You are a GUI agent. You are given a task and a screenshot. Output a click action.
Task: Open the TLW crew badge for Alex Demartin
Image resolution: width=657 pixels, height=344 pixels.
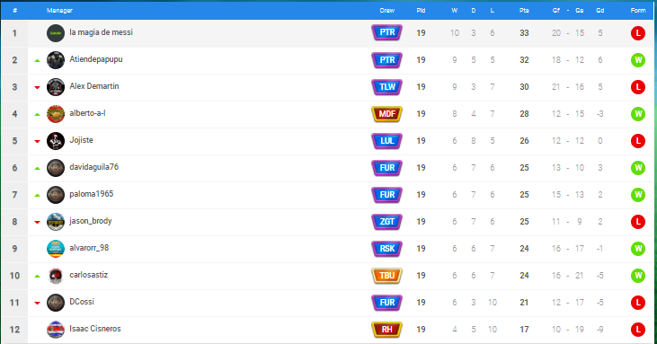pyautogui.click(x=386, y=87)
